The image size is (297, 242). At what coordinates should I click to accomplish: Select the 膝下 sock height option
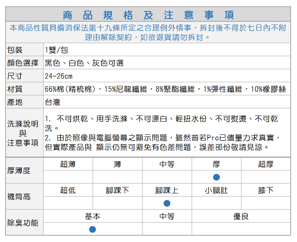coord(266,190)
